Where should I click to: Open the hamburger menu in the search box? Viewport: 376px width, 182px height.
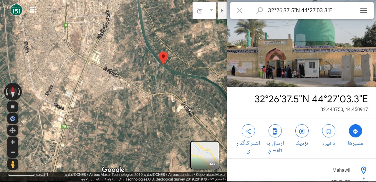point(364,11)
